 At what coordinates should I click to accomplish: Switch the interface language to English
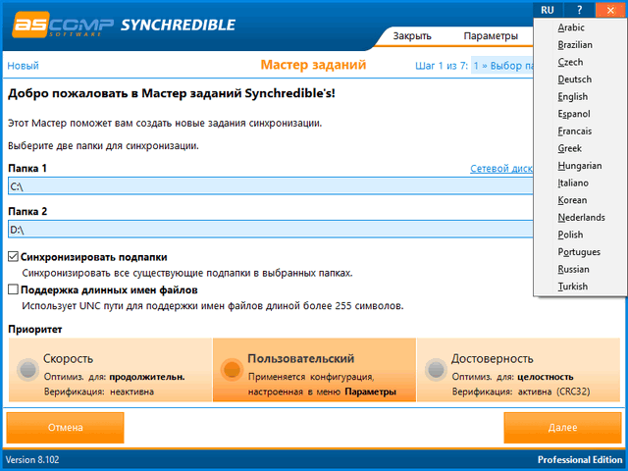tap(580, 96)
